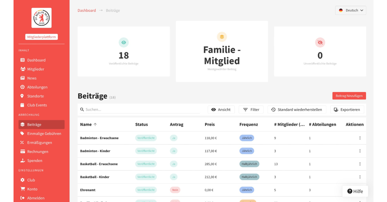
Task: Click Standard wiederherstellen button
Action: click(x=297, y=110)
